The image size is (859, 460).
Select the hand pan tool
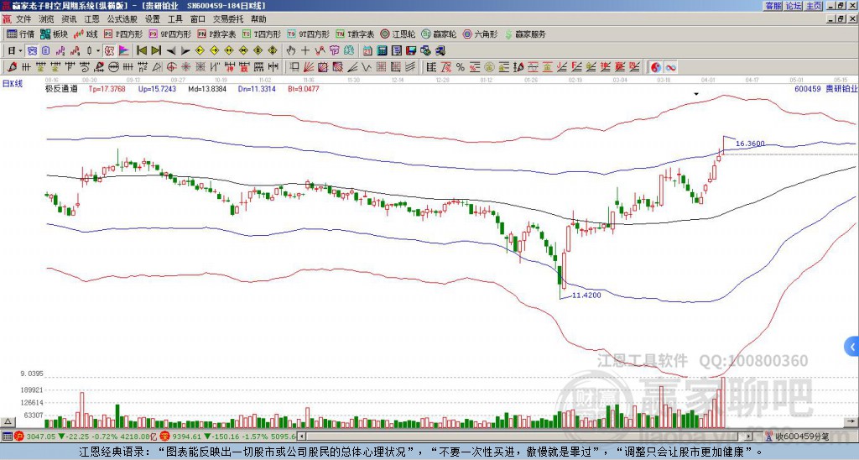point(291,51)
